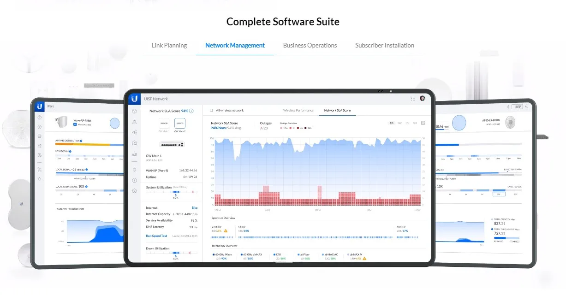The height and width of the screenshot is (295, 566).
Task: Open the apps grid icon in UISP Network header
Action: 413,99
